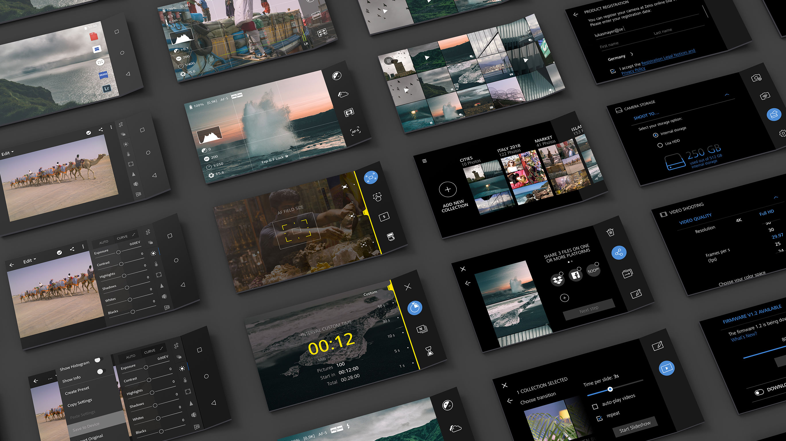This screenshot has height=441, width=786.
Task: Click the circled plus under the sharing platforms
Action: tap(564, 298)
